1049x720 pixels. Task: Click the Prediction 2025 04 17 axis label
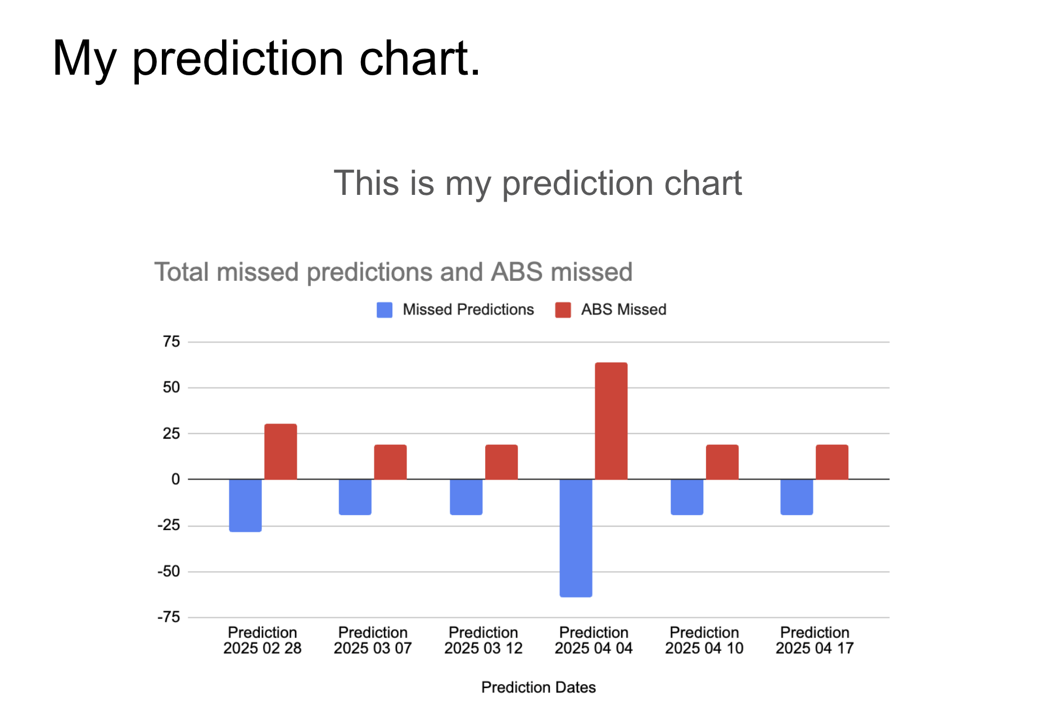(815, 640)
